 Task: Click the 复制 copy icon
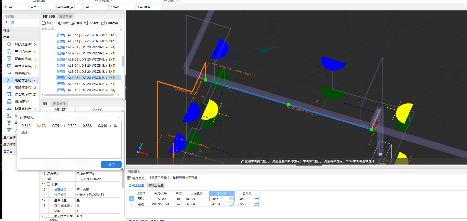pyautogui.click(x=73, y=23)
